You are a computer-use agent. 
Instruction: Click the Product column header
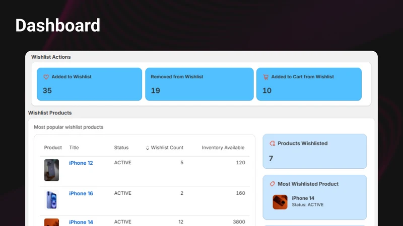click(53, 148)
